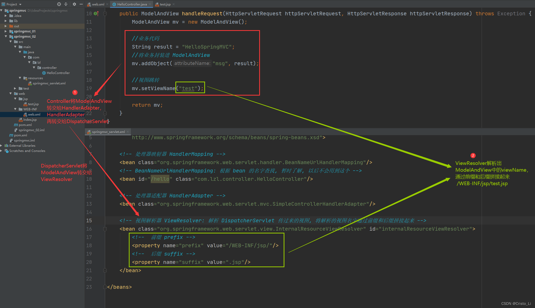Viewport: 535px width, 308px height.
Task: Collapse the src folder
Action: pos(10,42)
